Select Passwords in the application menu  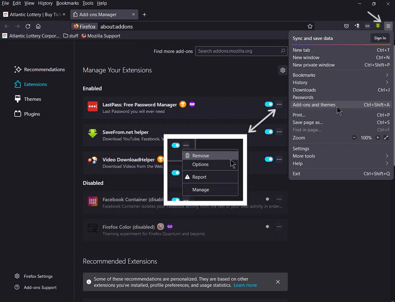point(341,97)
